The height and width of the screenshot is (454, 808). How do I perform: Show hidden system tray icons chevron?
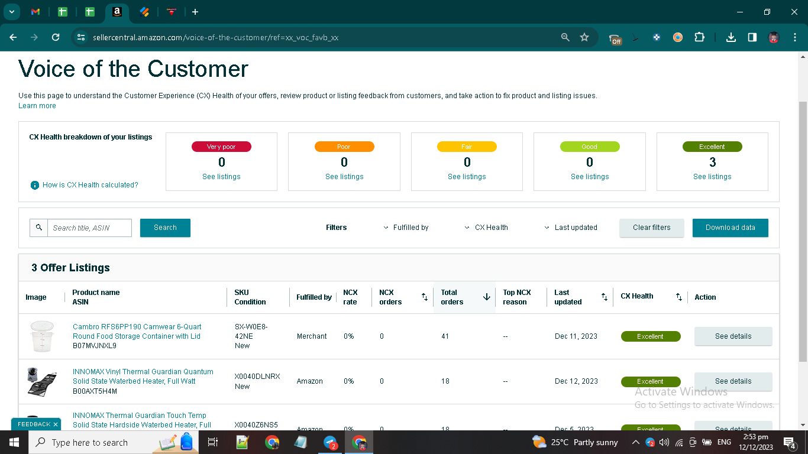(x=635, y=442)
